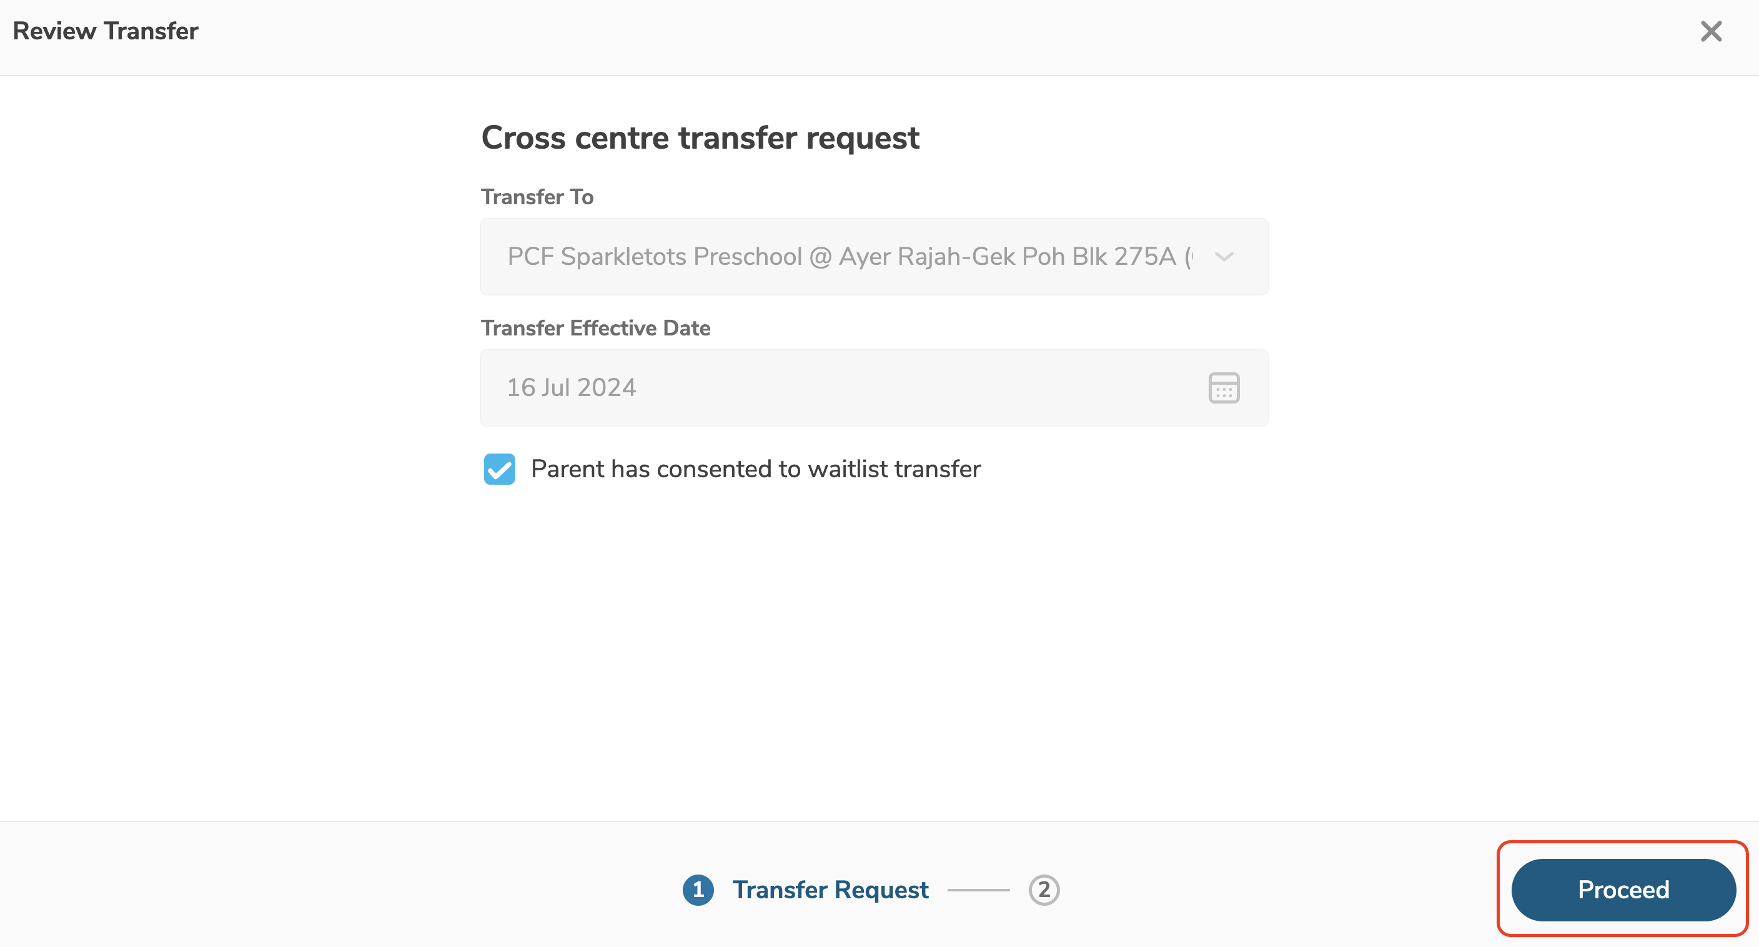Untick the parent consent checkbox

(499, 469)
